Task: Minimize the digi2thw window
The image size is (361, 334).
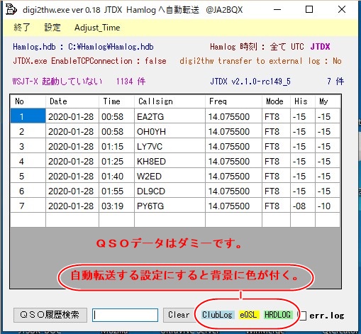Action: 277,9
